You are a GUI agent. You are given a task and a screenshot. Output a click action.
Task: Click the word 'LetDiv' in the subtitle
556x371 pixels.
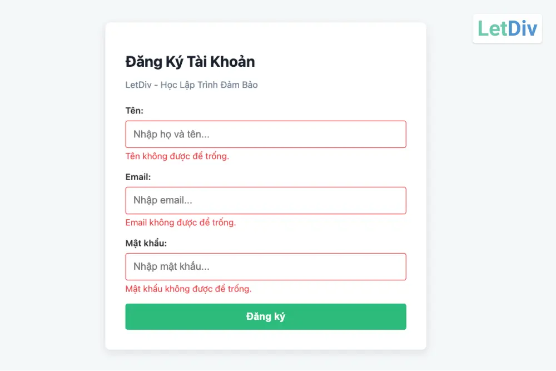pyautogui.click(x=138, y=85)
